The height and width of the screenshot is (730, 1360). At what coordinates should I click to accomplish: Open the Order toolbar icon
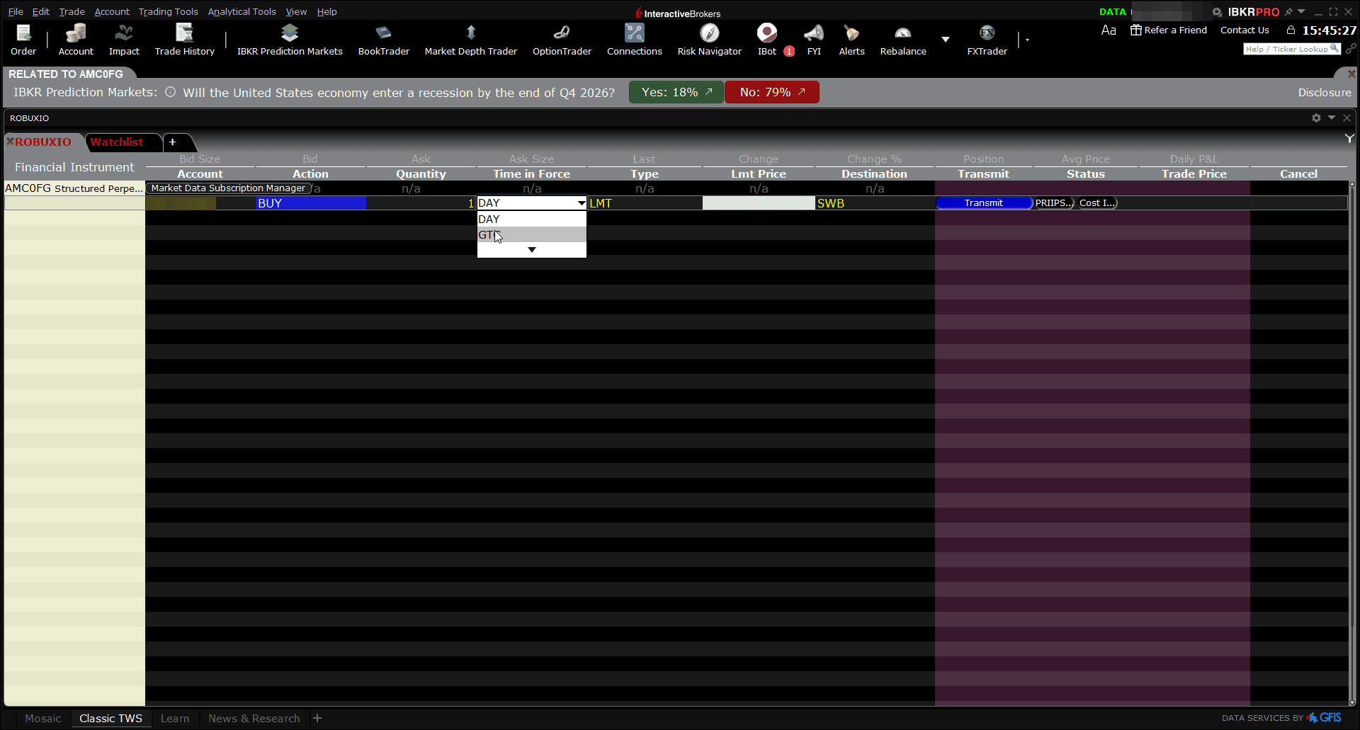[x=23, y=40]
